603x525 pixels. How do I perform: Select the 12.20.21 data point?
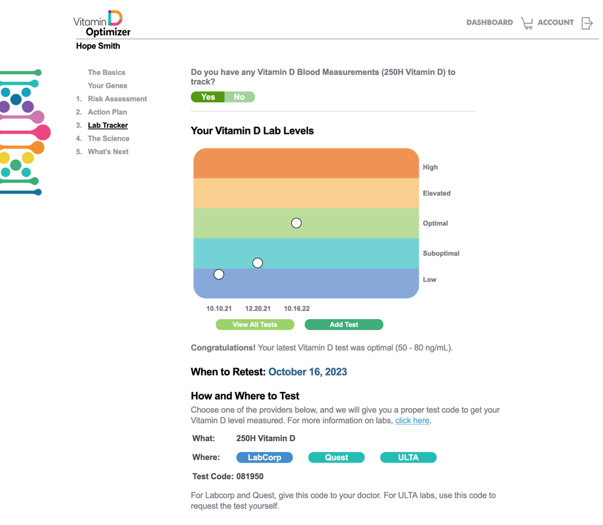coord(258,263)
